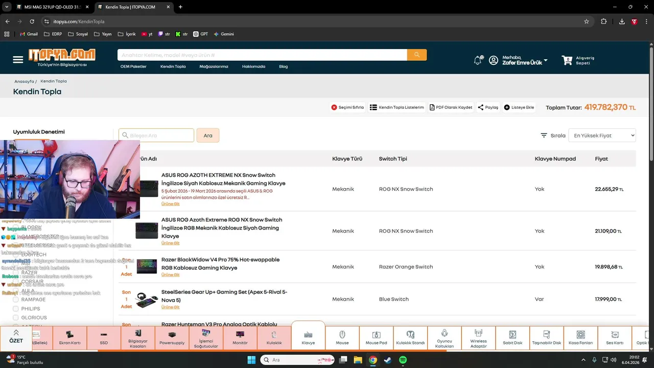Open the notifications bell
This screenshot has width=654, height=368.
click(x=478, y=60)
